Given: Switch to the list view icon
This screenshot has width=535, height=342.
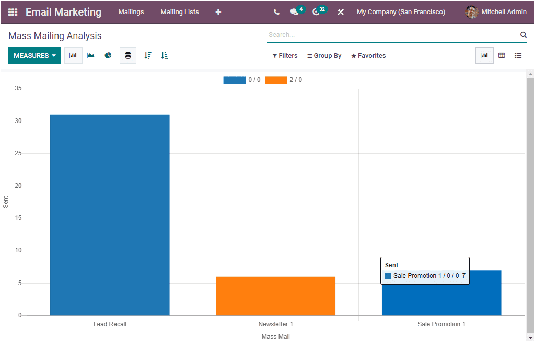Looking at the screenshot, I should coord(518,55).
